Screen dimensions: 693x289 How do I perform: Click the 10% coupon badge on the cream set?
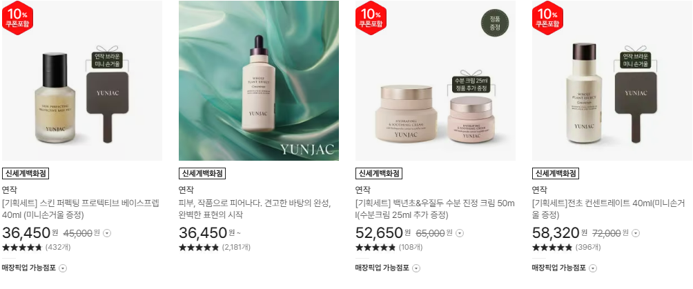pyautogui.click(x=371, y=18)
